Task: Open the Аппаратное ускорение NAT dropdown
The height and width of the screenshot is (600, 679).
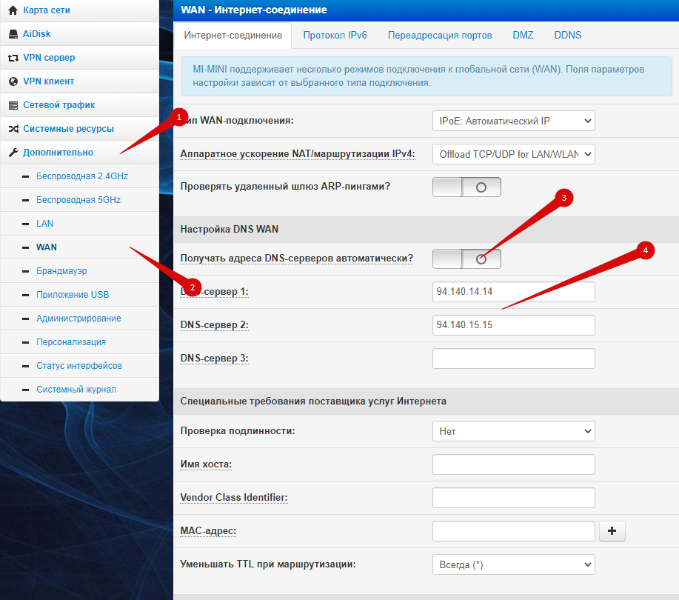Action: point(514,154)
